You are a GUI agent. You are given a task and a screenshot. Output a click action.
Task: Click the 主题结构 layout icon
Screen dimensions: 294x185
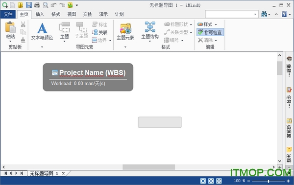[x=150, y=27]
